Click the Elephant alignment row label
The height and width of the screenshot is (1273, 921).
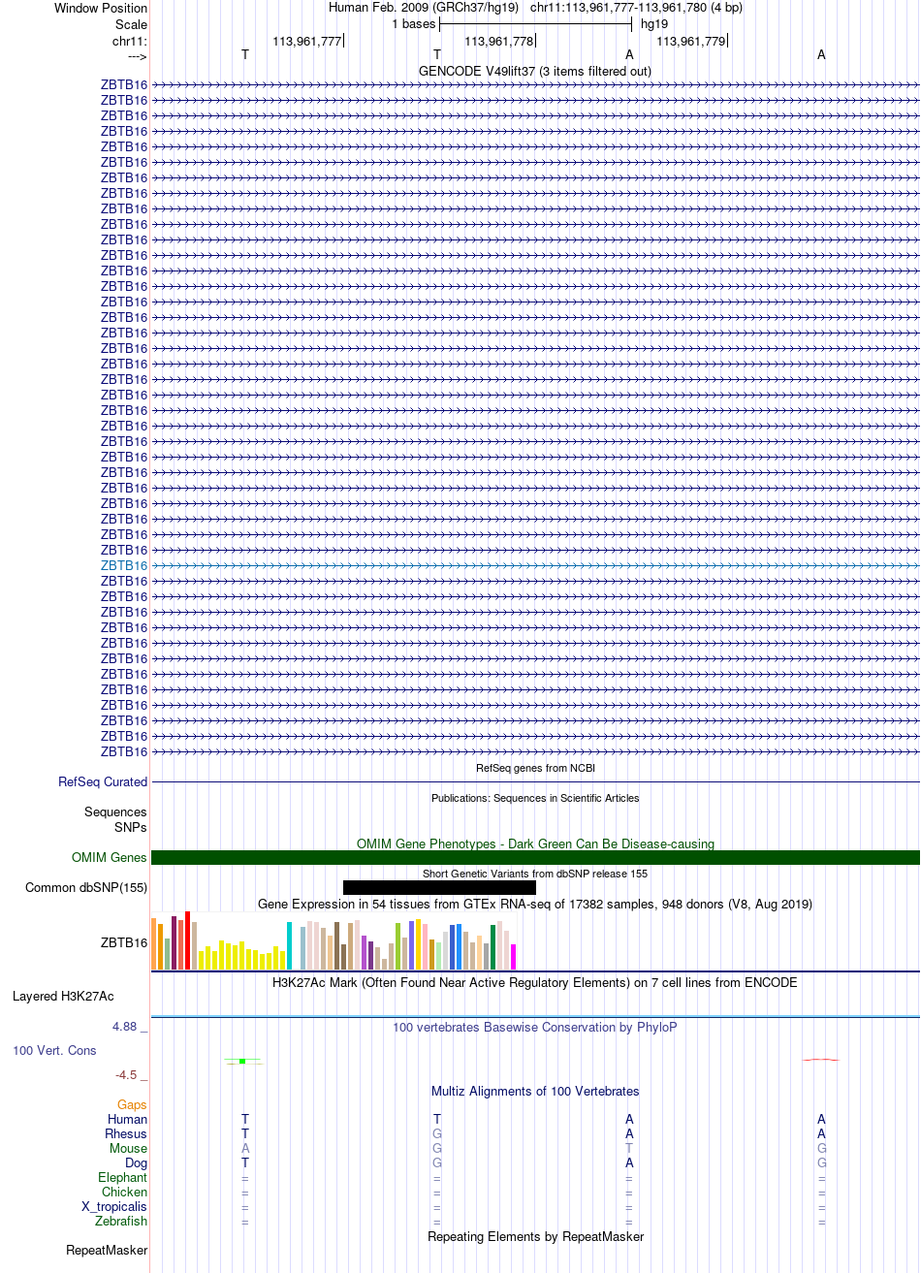[x=122, y=1177]
